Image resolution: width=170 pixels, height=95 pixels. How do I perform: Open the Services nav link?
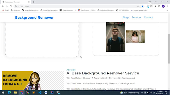[136, 17]
